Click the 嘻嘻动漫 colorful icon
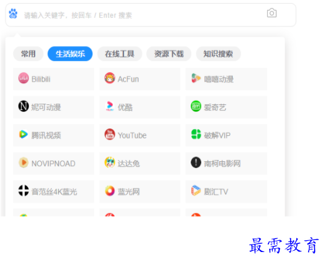This screenshot has width=324, height=265. pyautogui.click(x=196, y=78)
